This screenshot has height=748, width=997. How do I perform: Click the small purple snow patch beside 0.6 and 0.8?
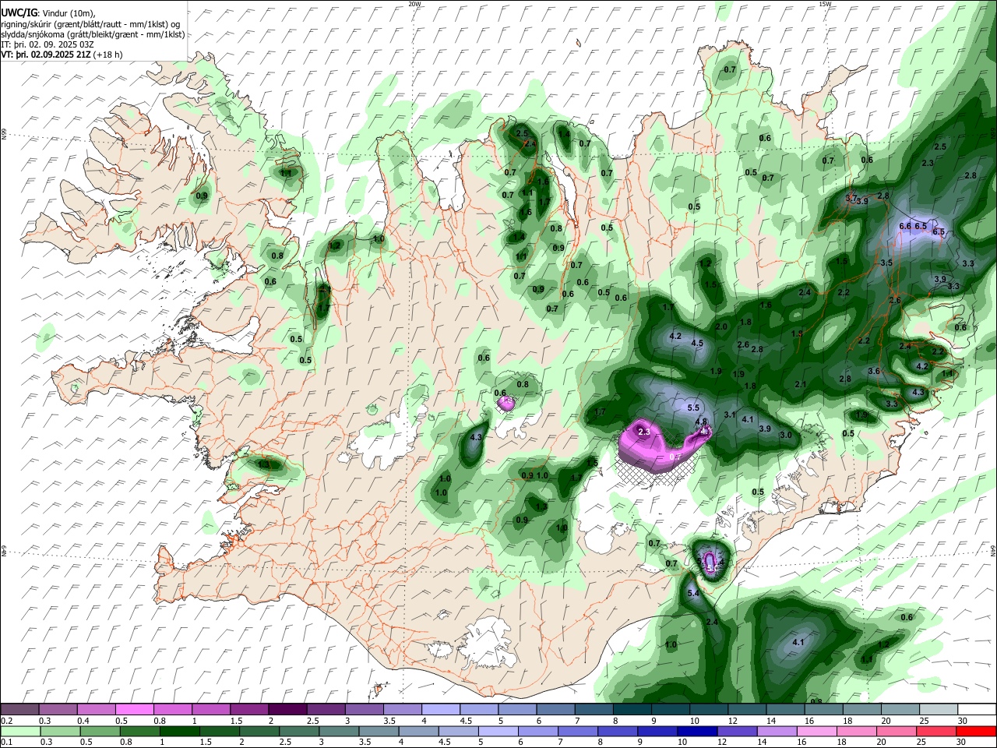pyautogui.click(x=506, y=403)
